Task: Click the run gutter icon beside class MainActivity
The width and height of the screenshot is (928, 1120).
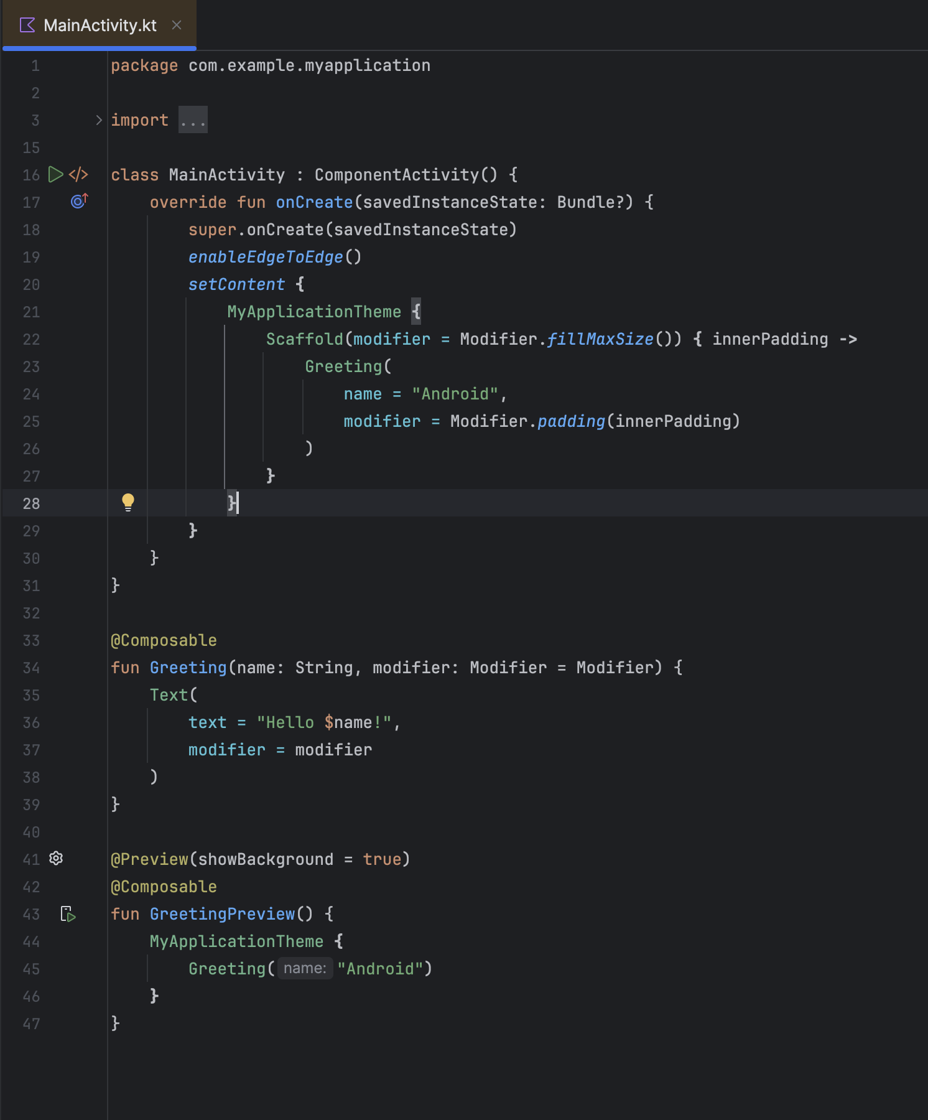Action: point(55,174)
